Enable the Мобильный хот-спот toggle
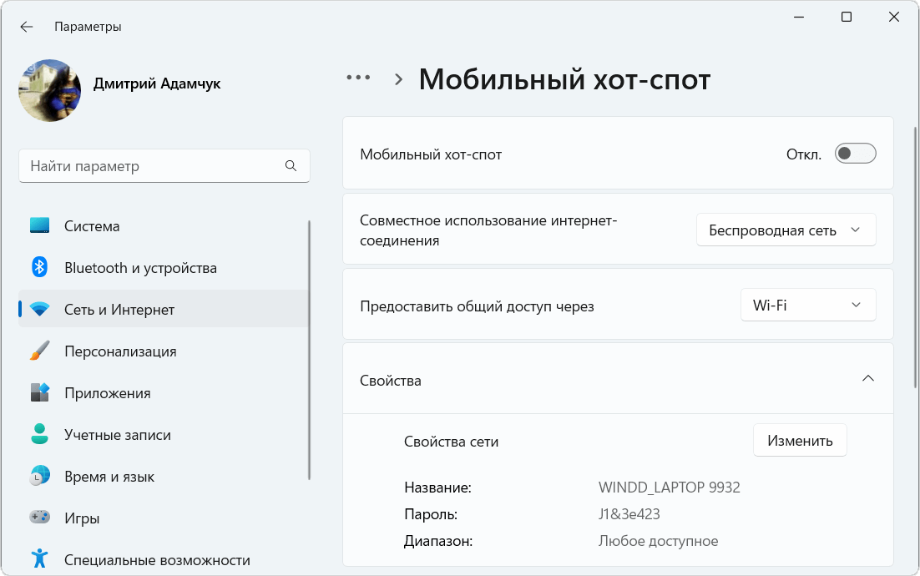 855,154
